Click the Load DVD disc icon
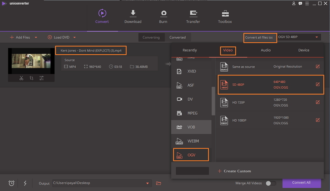 click(x=50, y=37)
